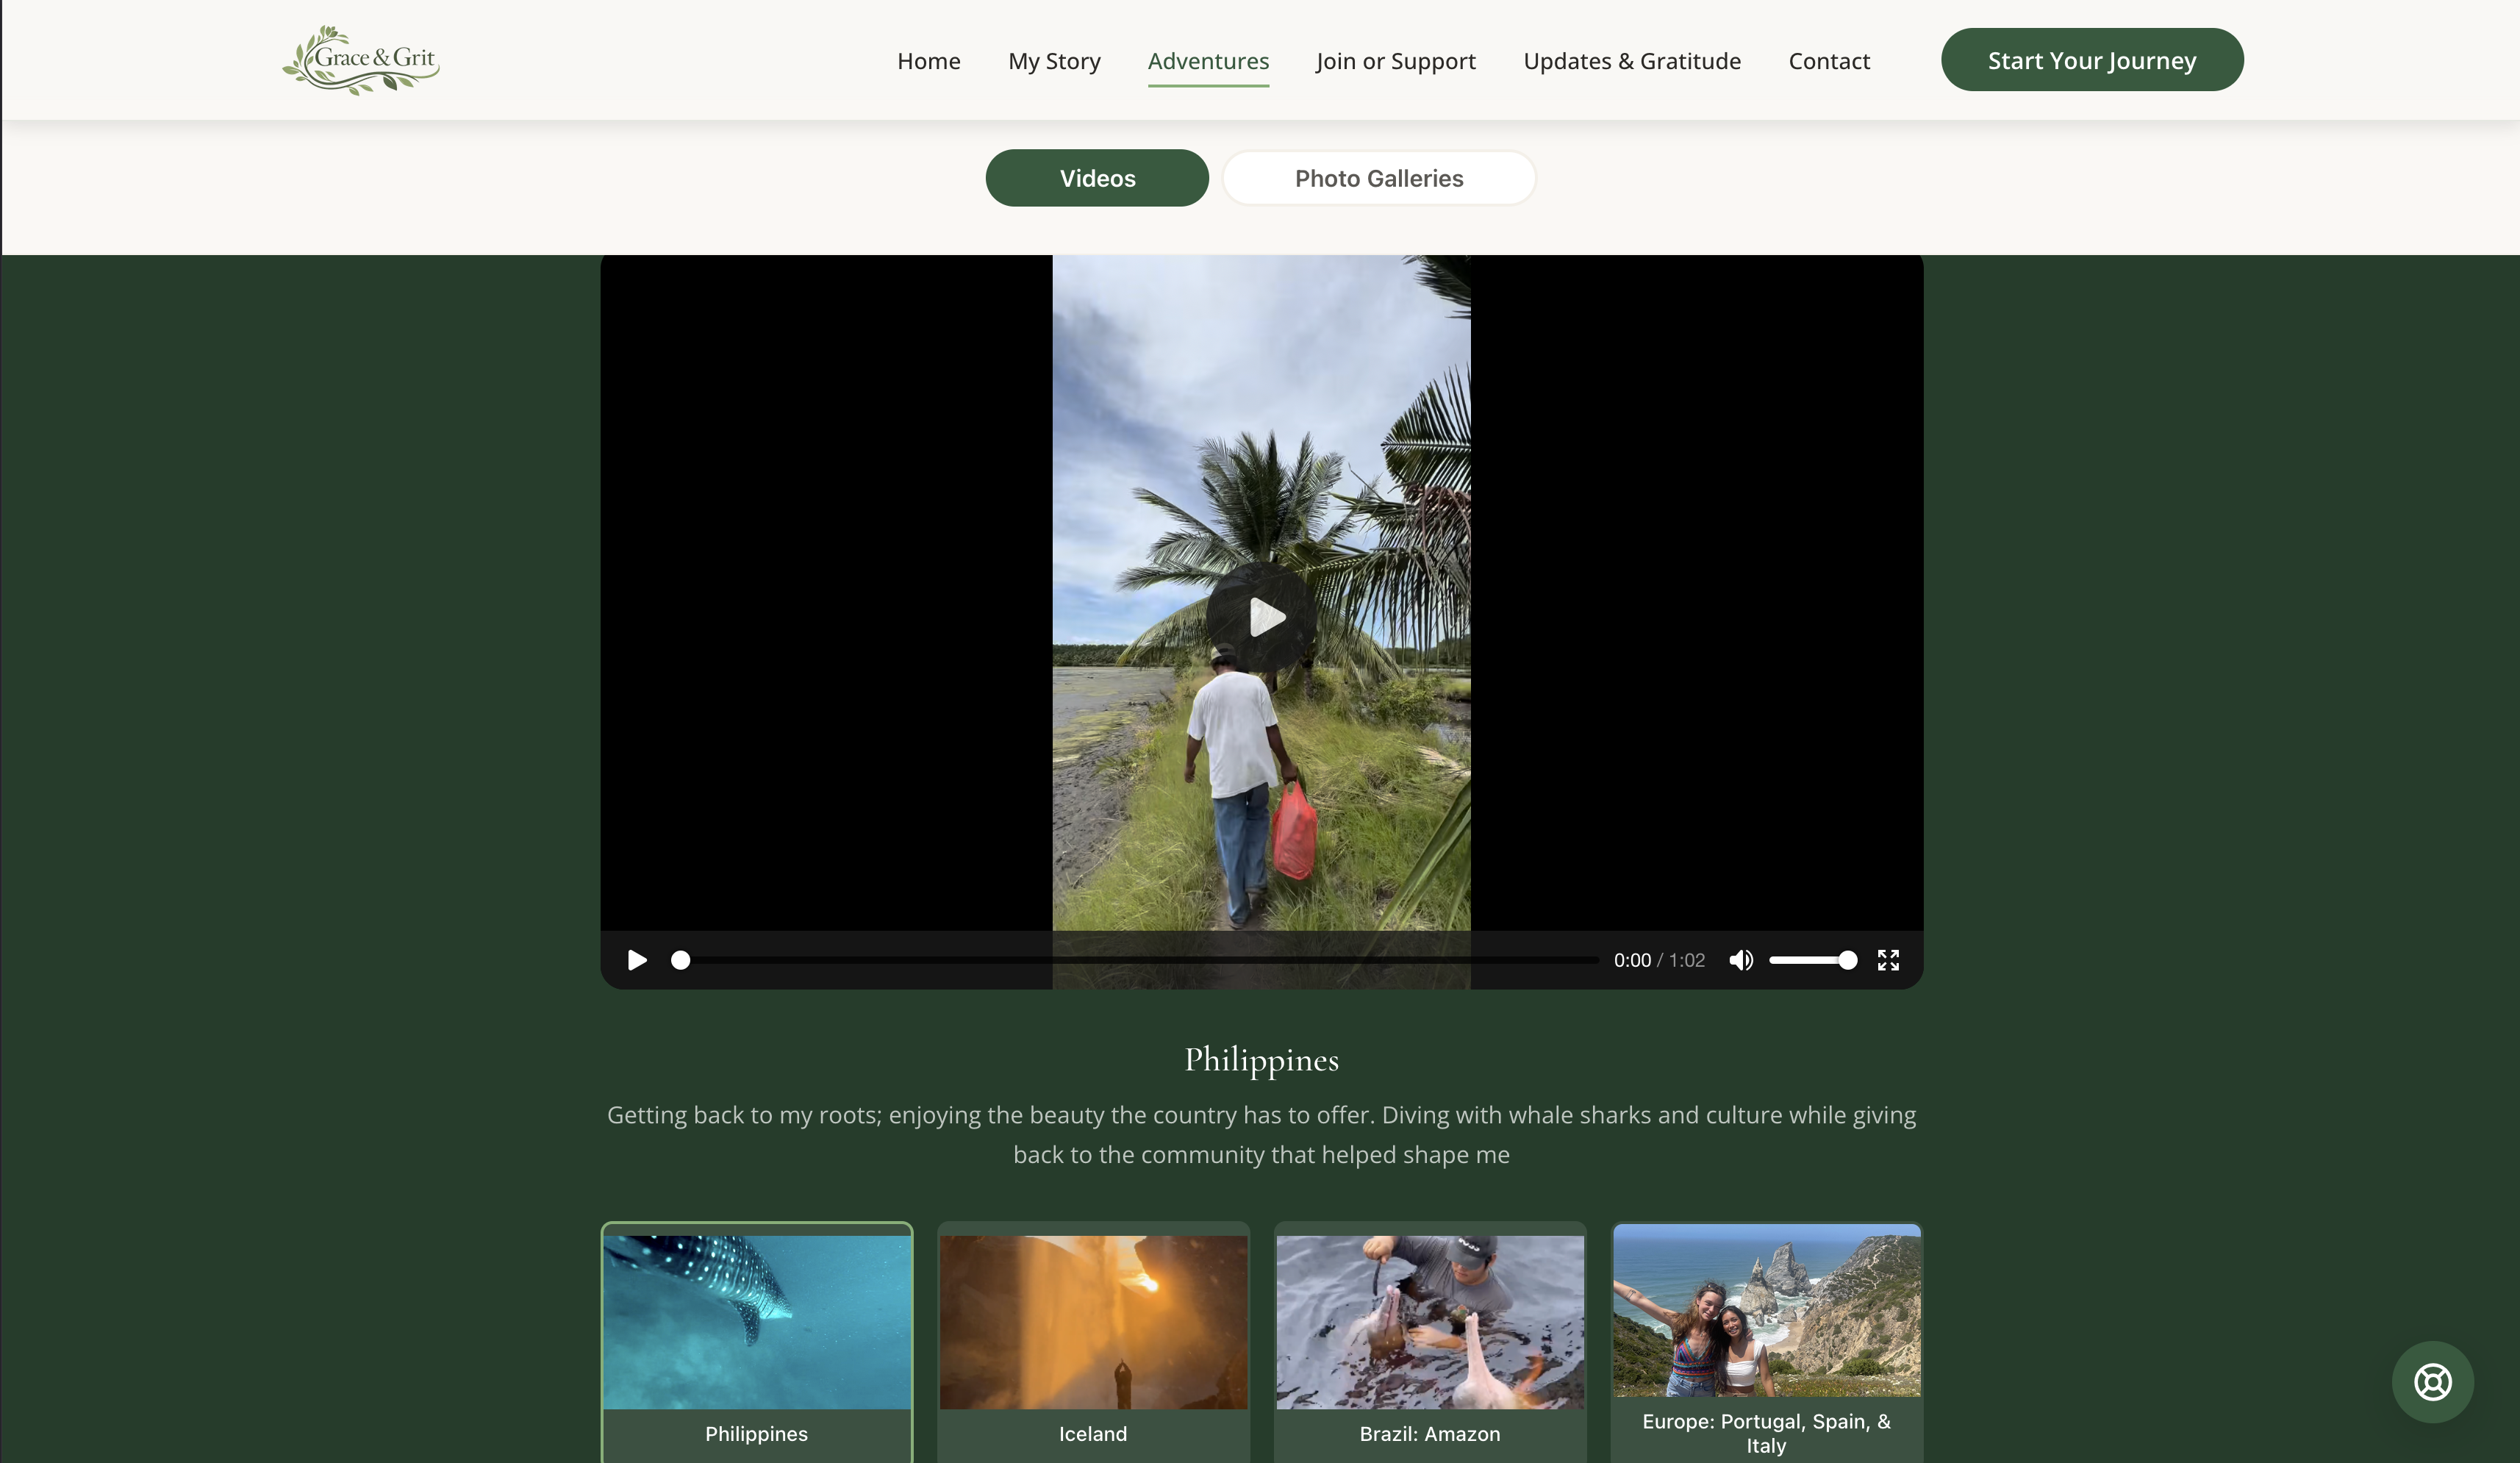Screen dimensions: 2520x1463
Task: Enter fullscreen mode for the video
Action: pos(1887,960)
